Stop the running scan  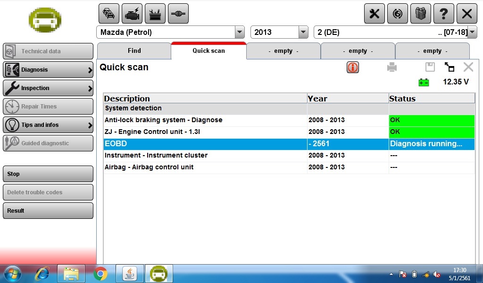pyautogui.click(x=48, y=174)
